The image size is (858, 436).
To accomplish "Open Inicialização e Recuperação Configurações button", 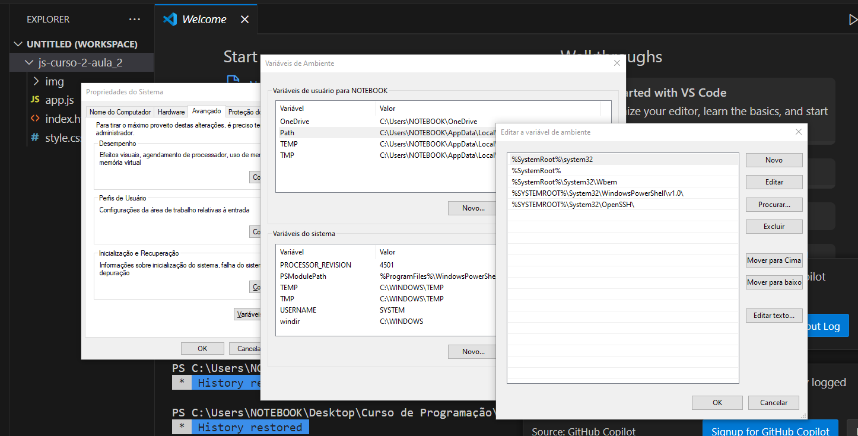I will click(255, 287).
